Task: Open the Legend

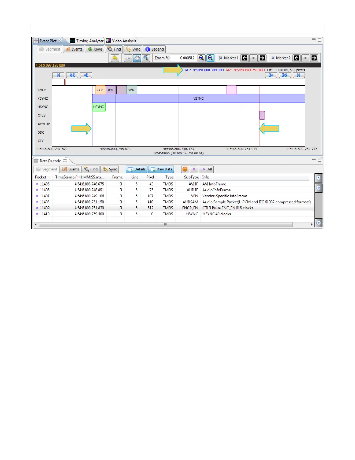Action: click(x=154, y=49)
